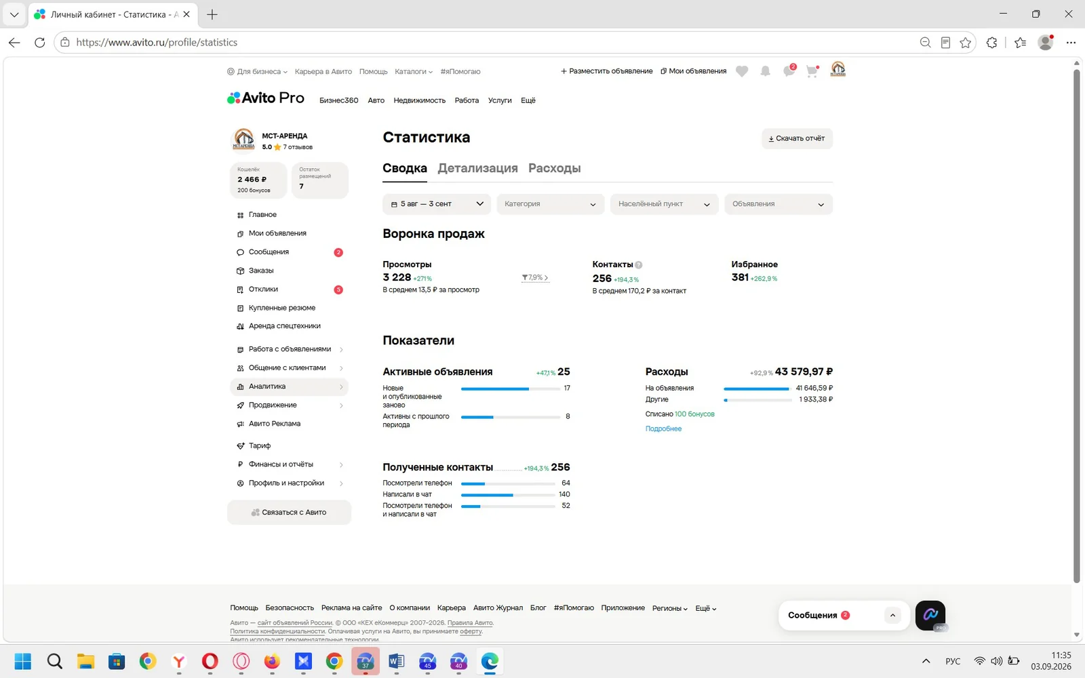
Task: Open shopping cart icon
Action: tap(812, 71)
